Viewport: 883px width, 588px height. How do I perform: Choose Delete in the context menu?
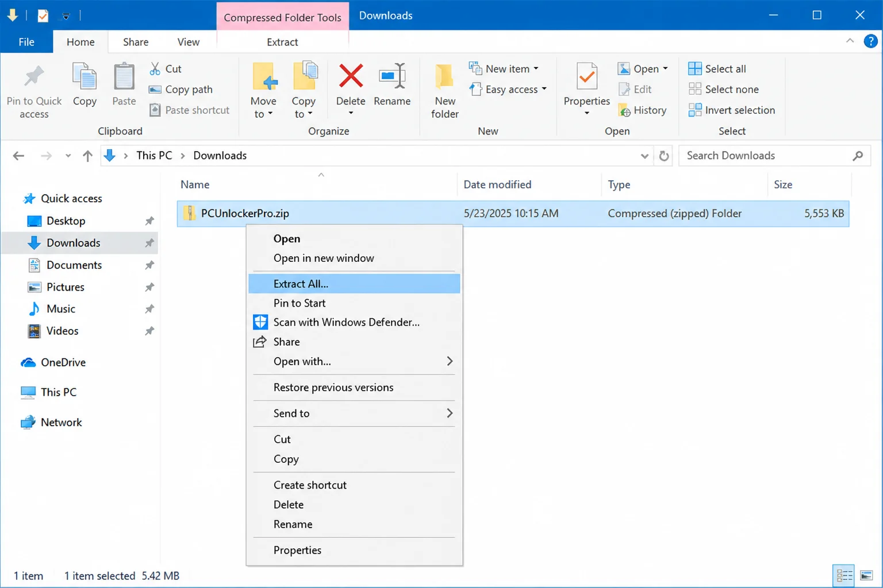[x=354, y=505]
